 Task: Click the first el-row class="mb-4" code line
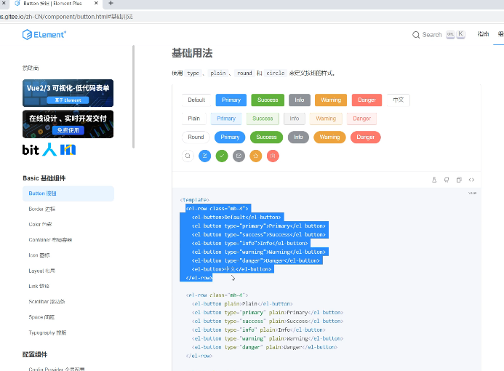click(x=217, y=209)
